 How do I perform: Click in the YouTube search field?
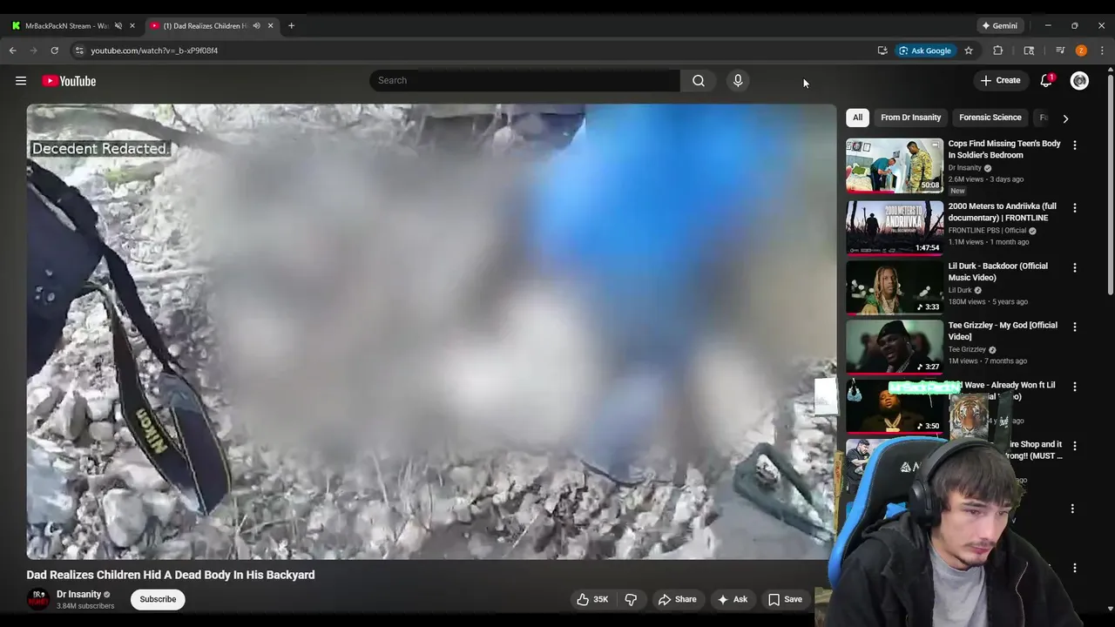click(x=524, y=80)
